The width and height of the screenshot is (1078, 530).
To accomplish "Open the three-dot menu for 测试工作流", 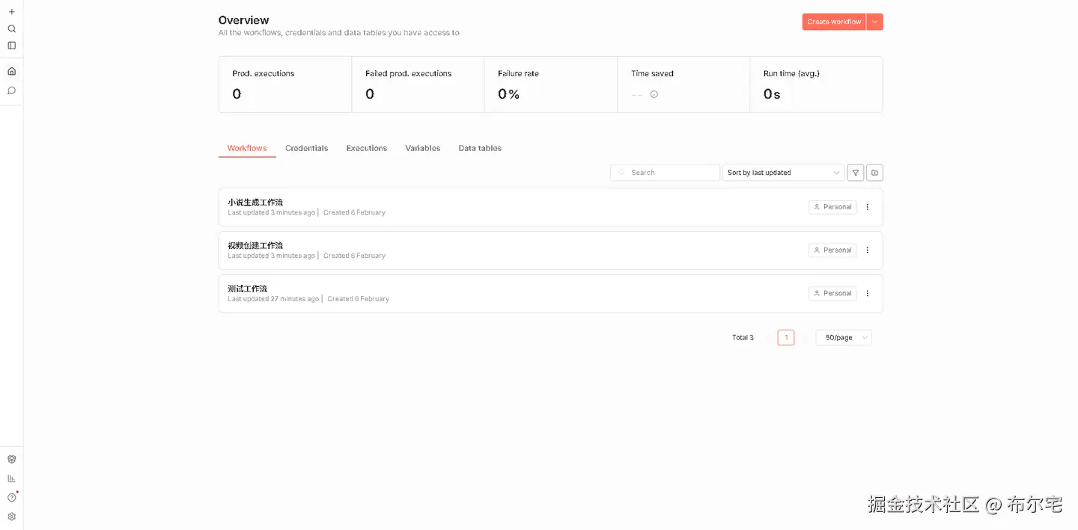I will pyautogui.click(x=868, y=294).
